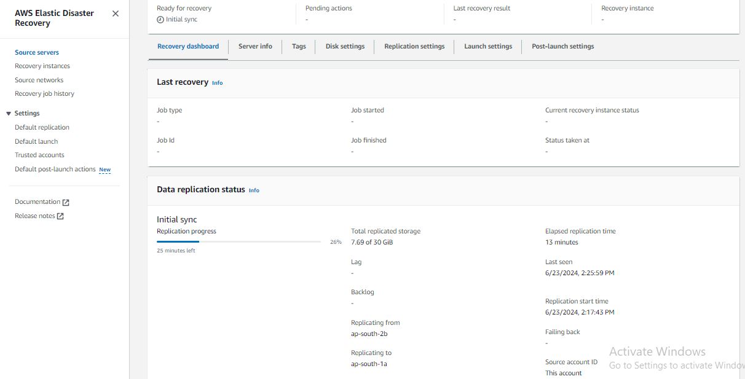The width and height of the screenshot is (745, 379).
Task: Switch to the Tags tab
Action: pos(299,46)
